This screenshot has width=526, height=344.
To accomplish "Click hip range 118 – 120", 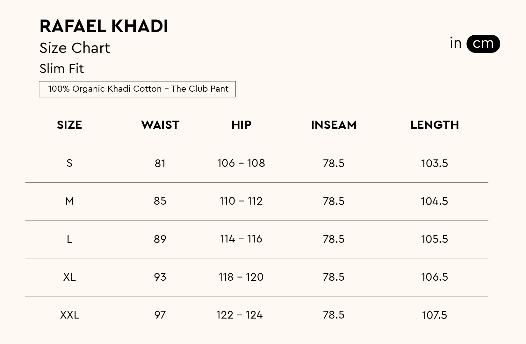I will coord(241,277).
